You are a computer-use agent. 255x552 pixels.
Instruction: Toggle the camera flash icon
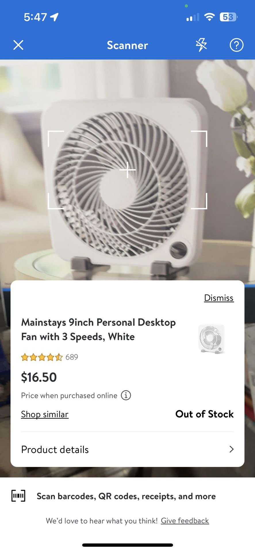[x=201, y=45]
